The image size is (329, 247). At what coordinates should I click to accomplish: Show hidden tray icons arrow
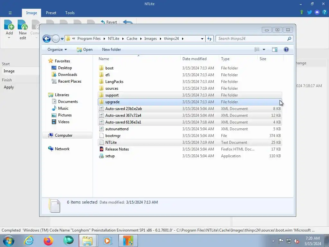(x=273, y=241)
